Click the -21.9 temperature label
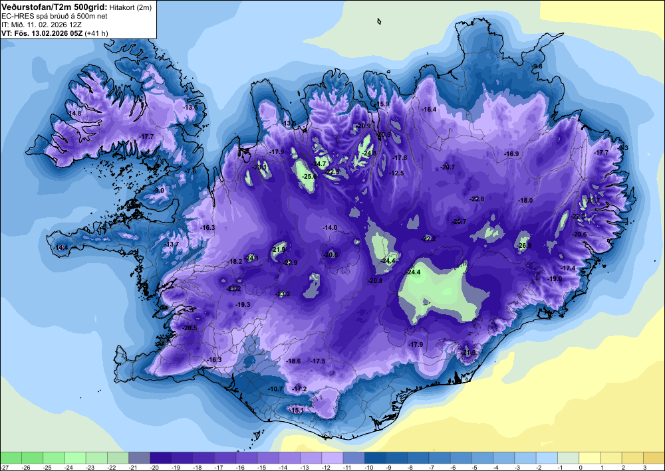The width and height of the screenshot is (665, 471). pyautogui.click(x=279, y=250)
